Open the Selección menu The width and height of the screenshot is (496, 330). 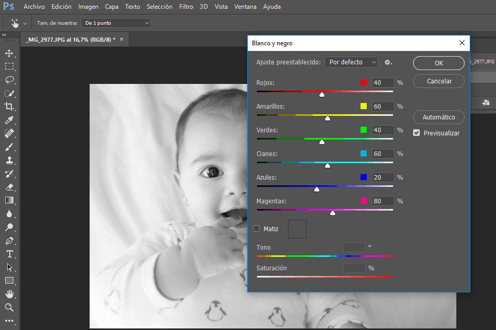160,7
